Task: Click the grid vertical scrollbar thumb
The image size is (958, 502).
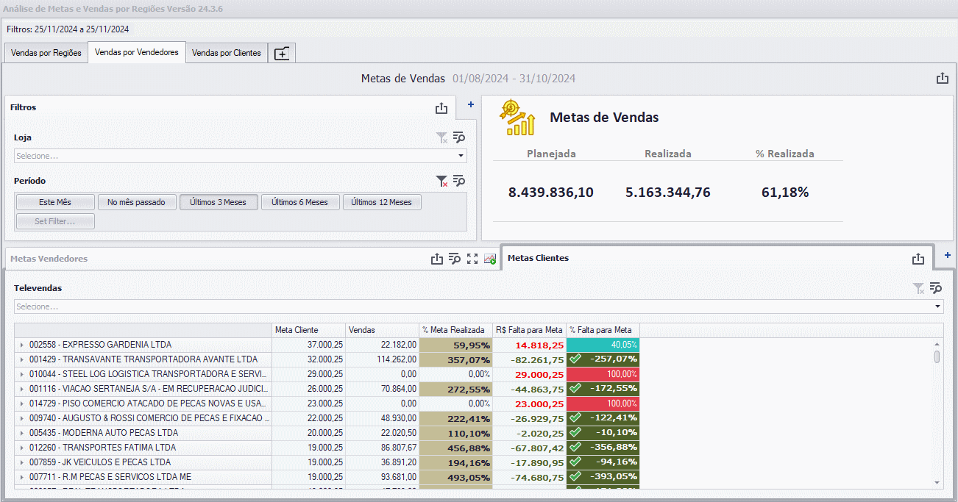Action: [937, 356]
